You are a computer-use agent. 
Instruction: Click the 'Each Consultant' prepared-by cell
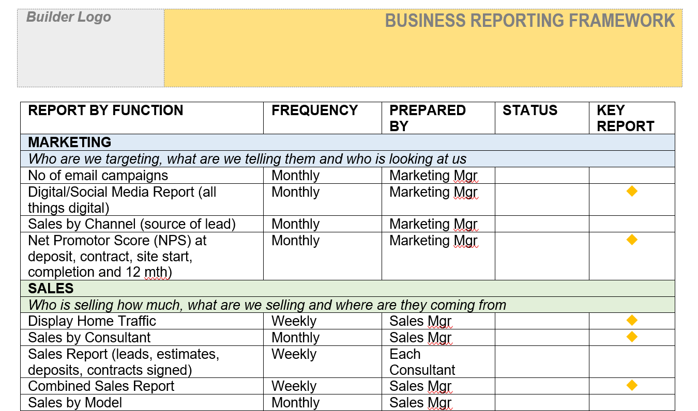[422, 362]
